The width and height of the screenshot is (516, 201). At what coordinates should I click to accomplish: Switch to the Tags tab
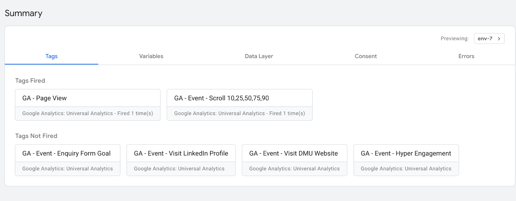51,56
